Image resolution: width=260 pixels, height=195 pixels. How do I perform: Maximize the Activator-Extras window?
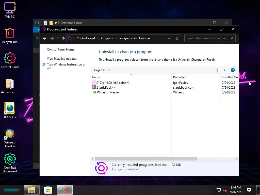click(x=215, y=23)
